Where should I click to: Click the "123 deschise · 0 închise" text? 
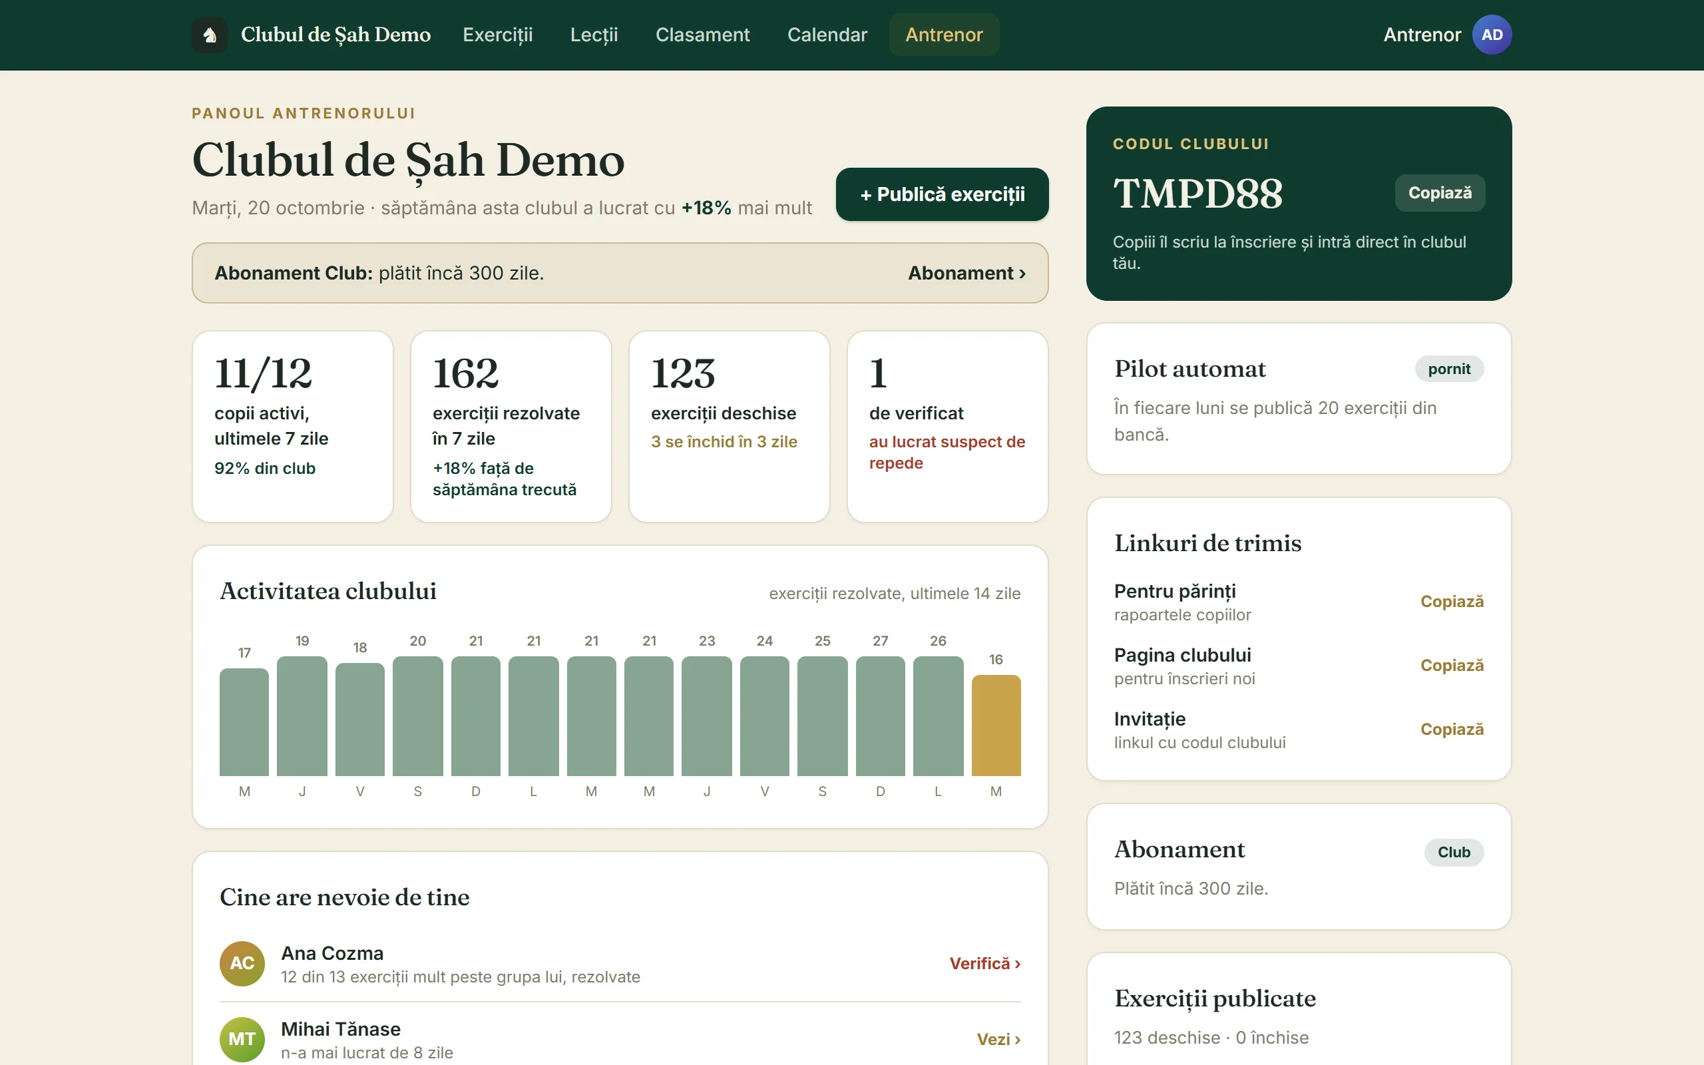[1211, 1038]
